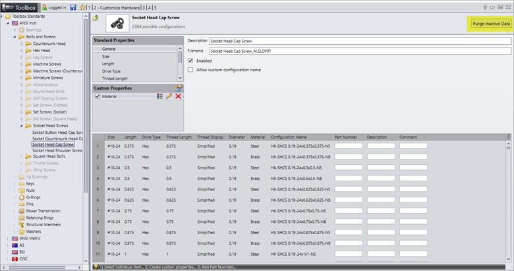
Task: Collapse the Socket Head Screws folder
Action: [x=22, y=125]
